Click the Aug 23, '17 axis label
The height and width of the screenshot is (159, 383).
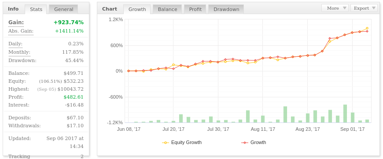(308, 129)
